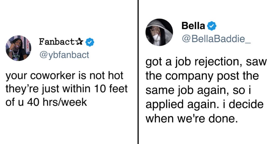Select the "of u 40 hrs/week" text
276x144 pixels.
(46, 102)
